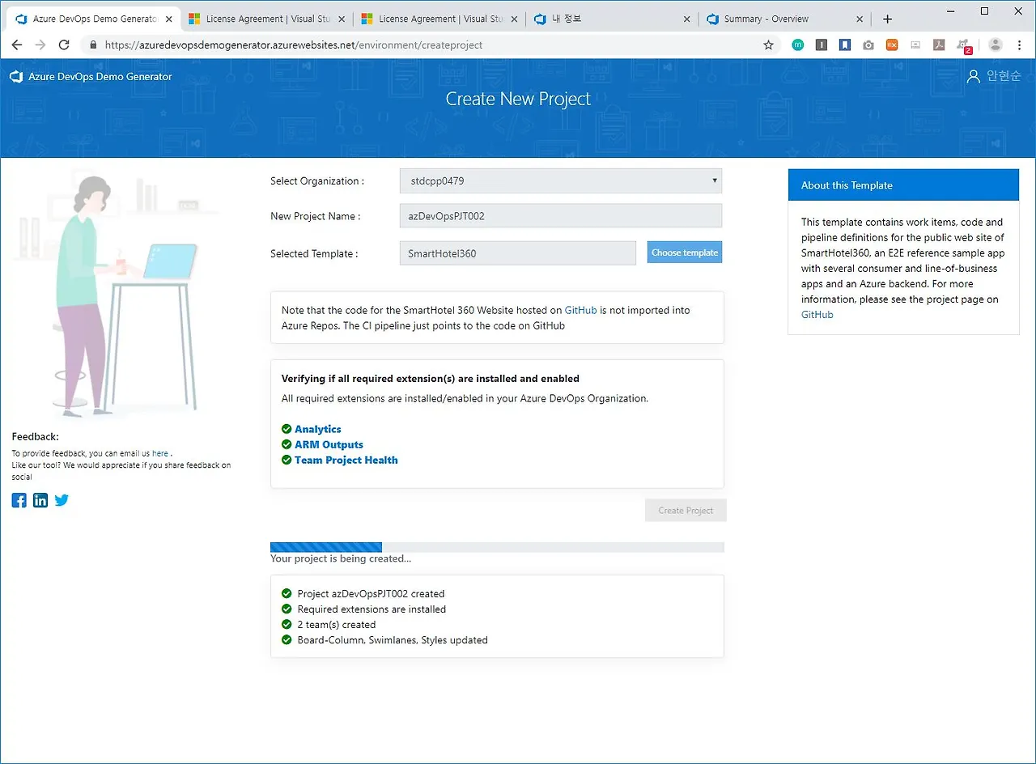Go back using the browser back arrow
Viewport: 1036px width, 764px height.
(17, 45)
